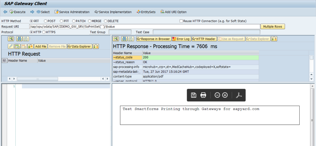The image size is (316, 146).
Task: Click the Select toolbar item
Action: (43, 12)
